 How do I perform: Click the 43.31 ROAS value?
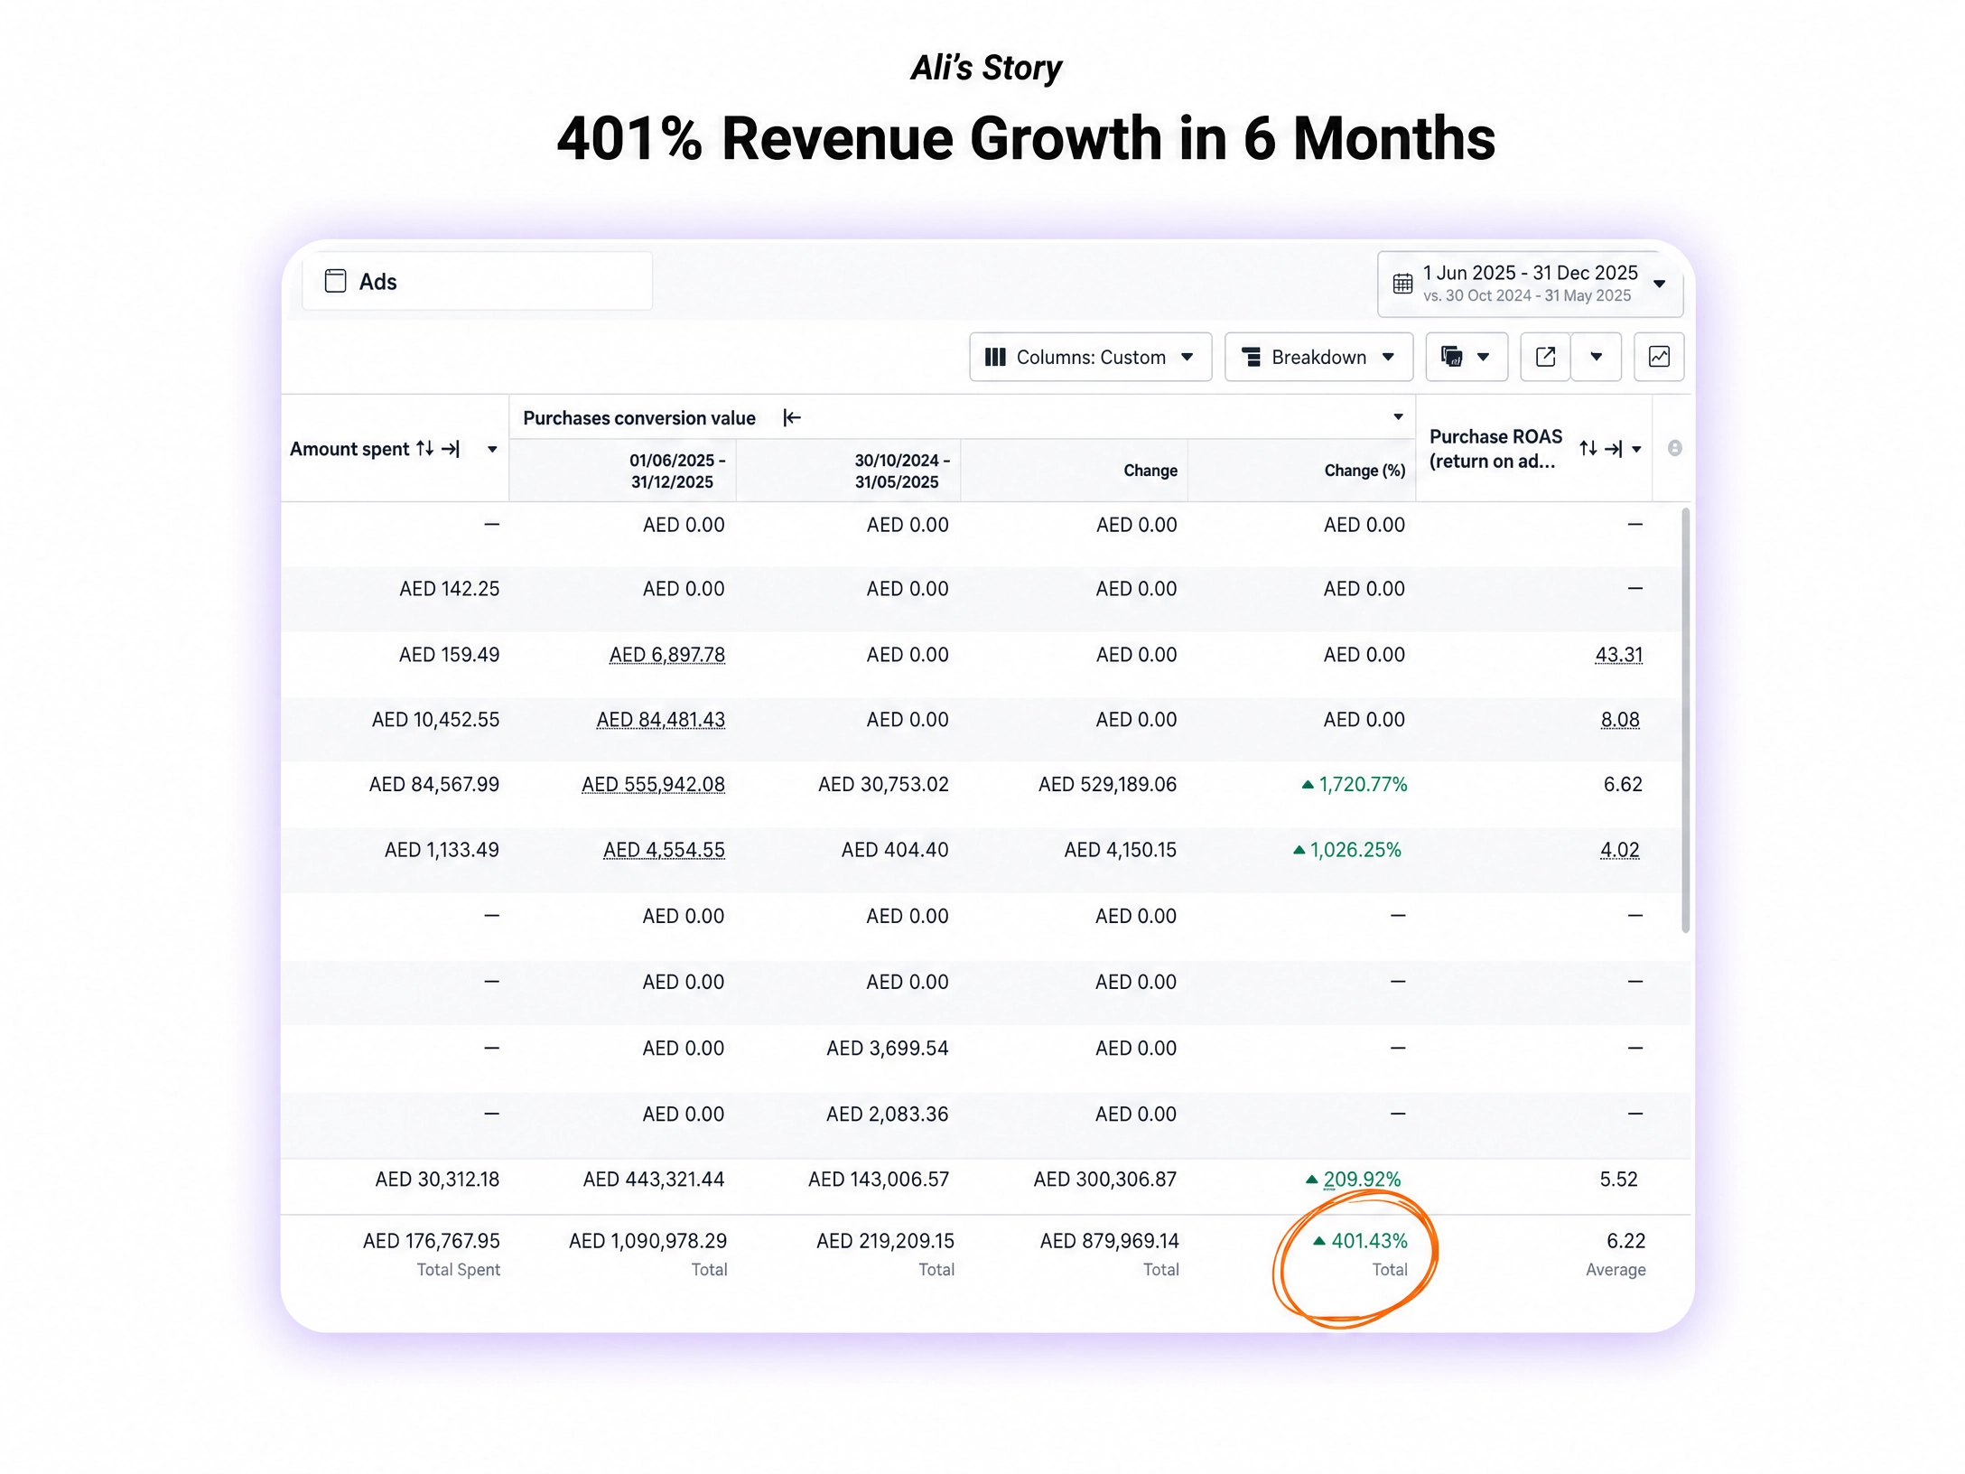click(x=1618, y=655)
